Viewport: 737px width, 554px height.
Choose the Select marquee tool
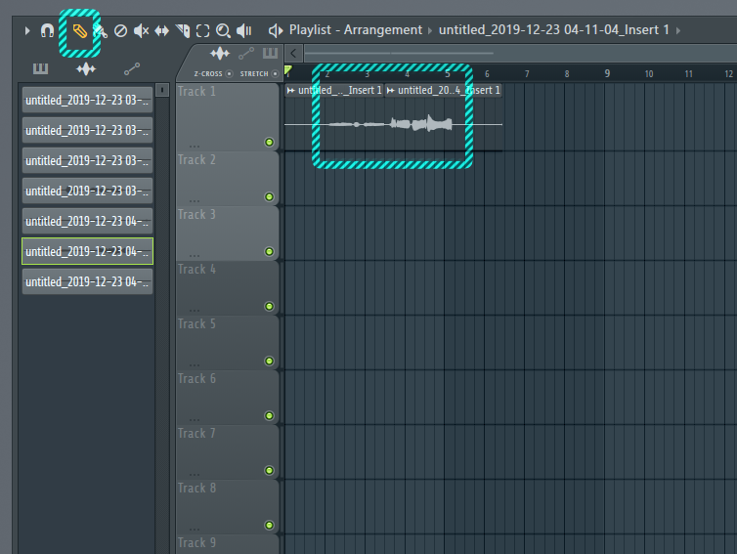(x=202, y=31)
